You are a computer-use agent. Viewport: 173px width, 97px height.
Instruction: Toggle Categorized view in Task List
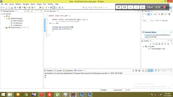coord(148,14)
